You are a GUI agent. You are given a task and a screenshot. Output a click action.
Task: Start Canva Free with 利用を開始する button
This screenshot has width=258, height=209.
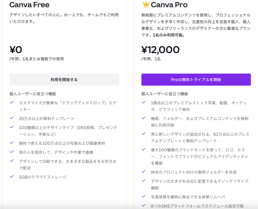[x=64, y=80]
